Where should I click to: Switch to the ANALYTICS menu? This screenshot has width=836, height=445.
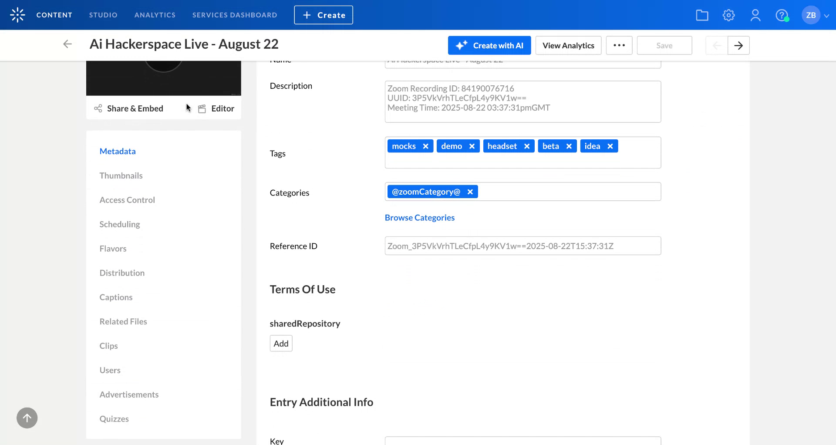[155, 15]
